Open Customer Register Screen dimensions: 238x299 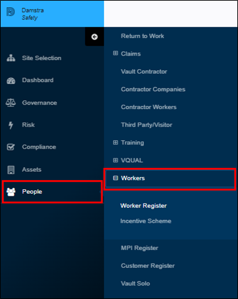148,266
